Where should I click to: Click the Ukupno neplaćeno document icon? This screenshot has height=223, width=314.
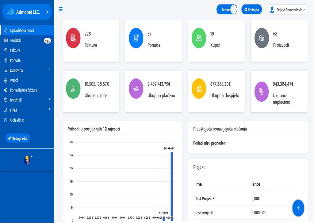tap(262, 91)
